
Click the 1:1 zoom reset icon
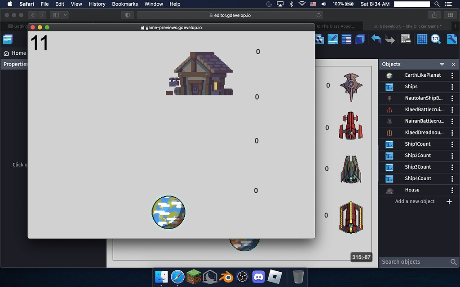tap(435, 39)
